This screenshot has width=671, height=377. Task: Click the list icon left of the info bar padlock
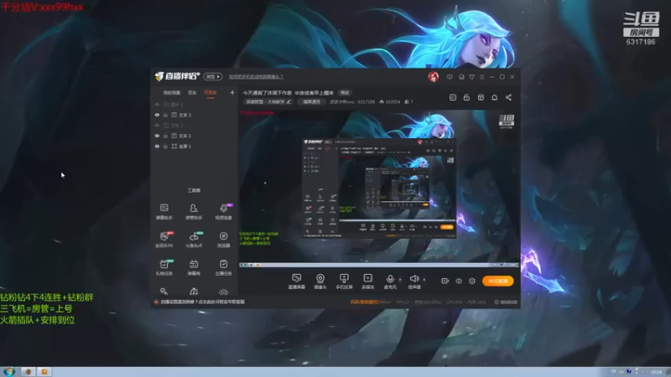point(453,97)
